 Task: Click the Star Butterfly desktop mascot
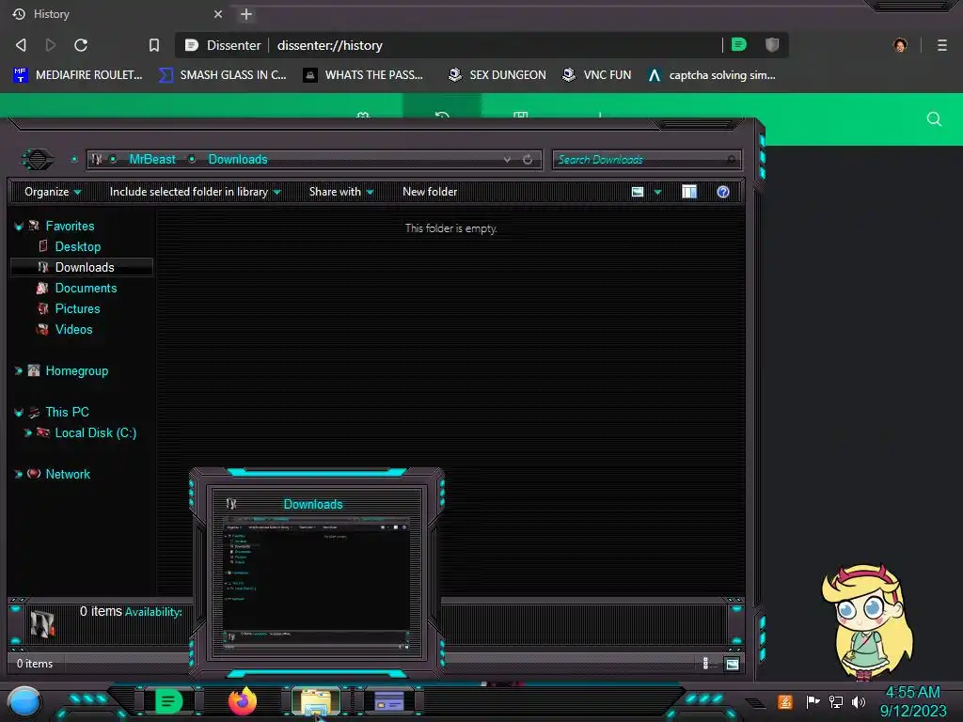867,622
